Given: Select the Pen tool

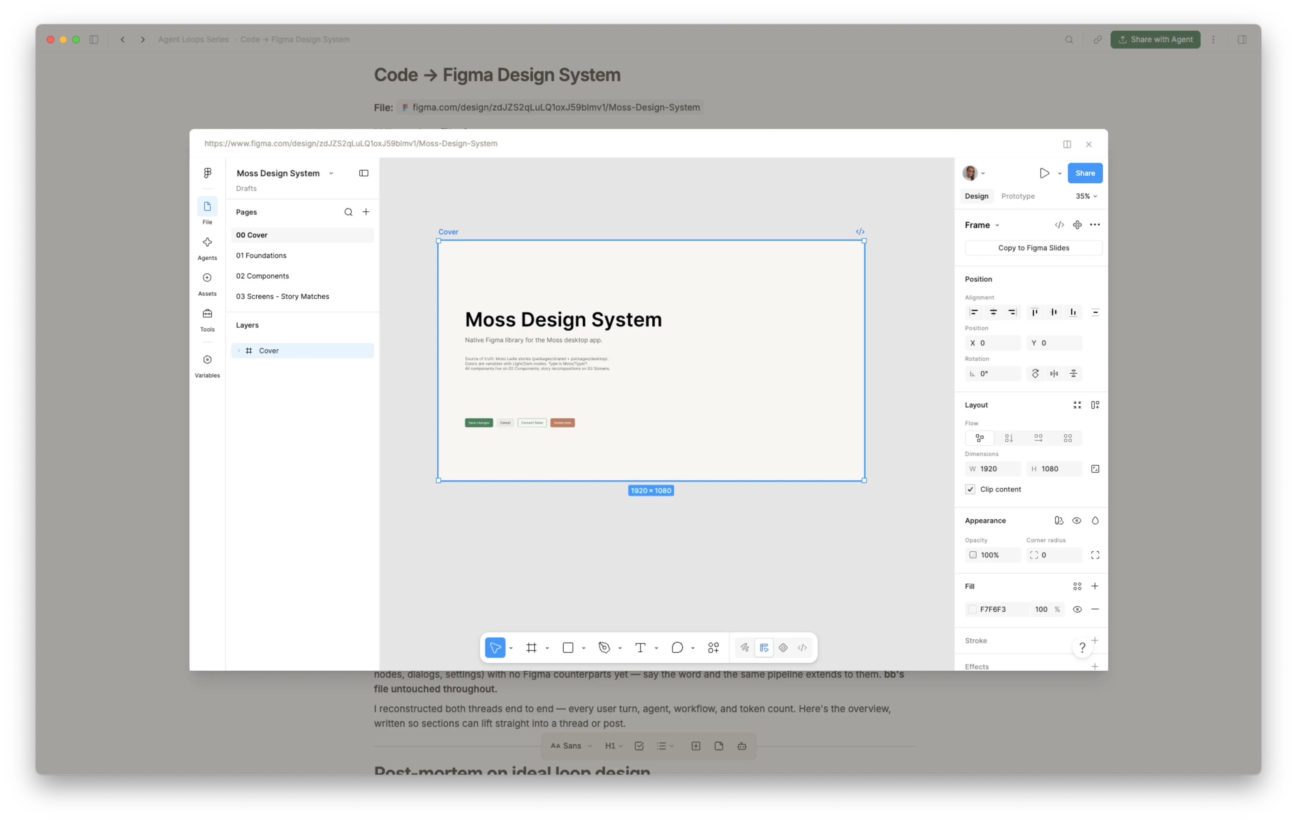Looking at the screenshot, I should [604, 647].
